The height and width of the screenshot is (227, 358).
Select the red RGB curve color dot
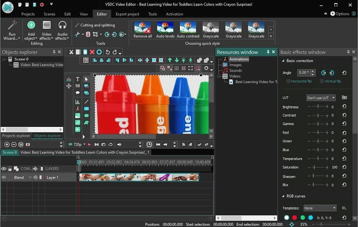(x=294, y=218)
